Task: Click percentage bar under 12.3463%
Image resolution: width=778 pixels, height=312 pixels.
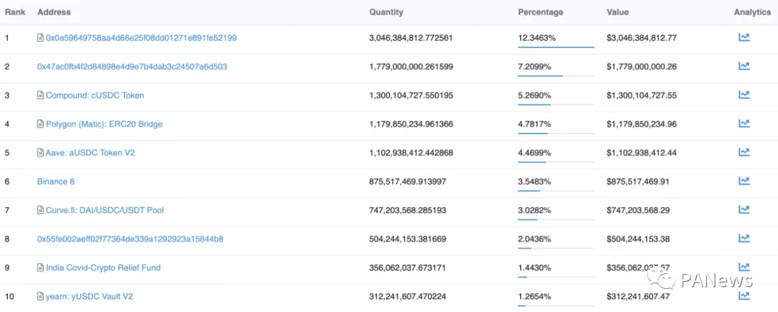Action: coord(555,47)
